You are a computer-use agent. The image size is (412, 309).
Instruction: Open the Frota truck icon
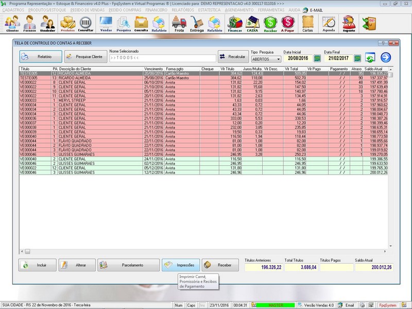(179, 23)
